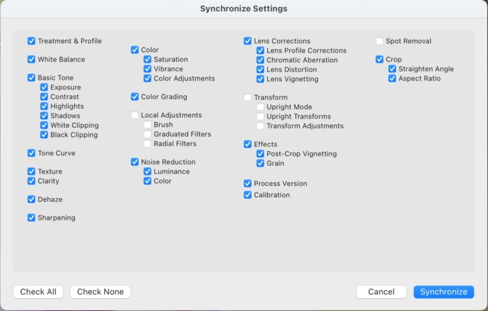
Task: Enable the Spot Removal checkbox
Action: [380, 41]
